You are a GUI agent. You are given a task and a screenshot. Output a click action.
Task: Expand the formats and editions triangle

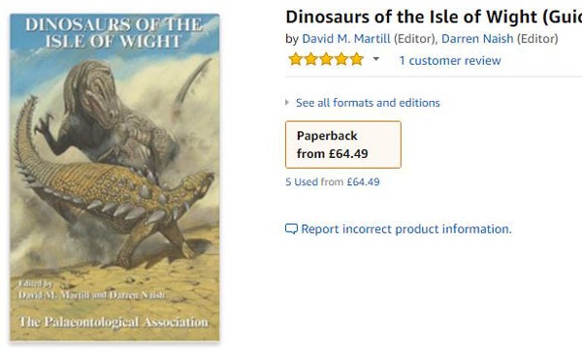pyautogui.click(x=287, y=103)
